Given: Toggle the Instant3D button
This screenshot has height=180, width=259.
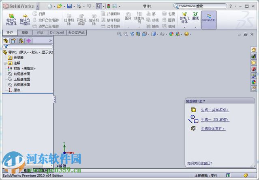Looking at the screenshot, I should pos(209,20).
